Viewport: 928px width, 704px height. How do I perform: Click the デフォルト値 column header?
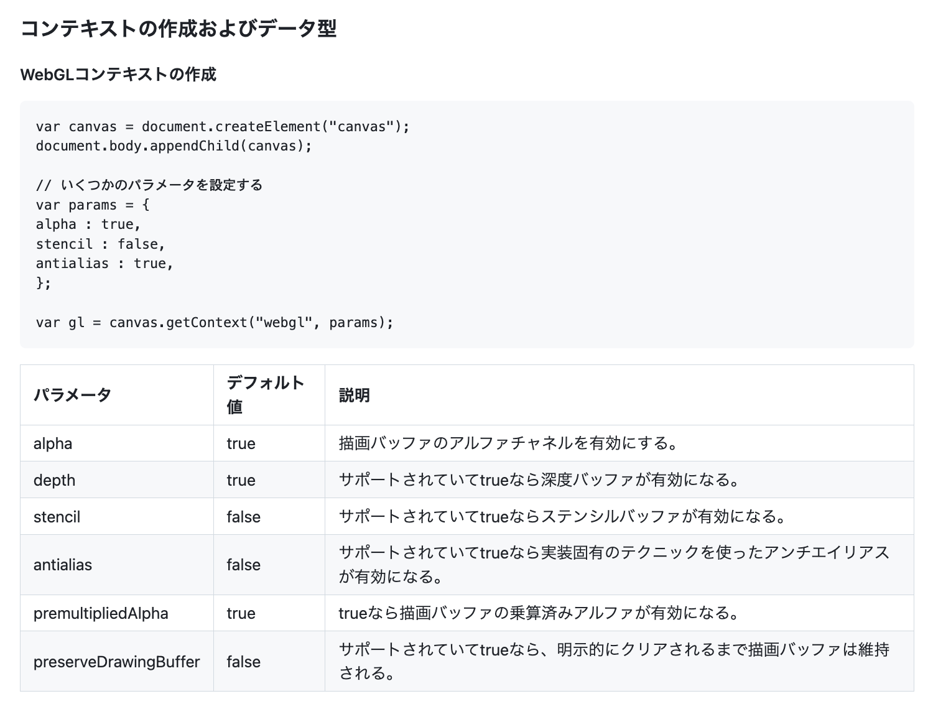tap(266, 394)
